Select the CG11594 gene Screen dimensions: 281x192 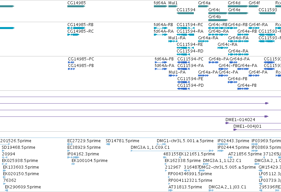[185, 13]
